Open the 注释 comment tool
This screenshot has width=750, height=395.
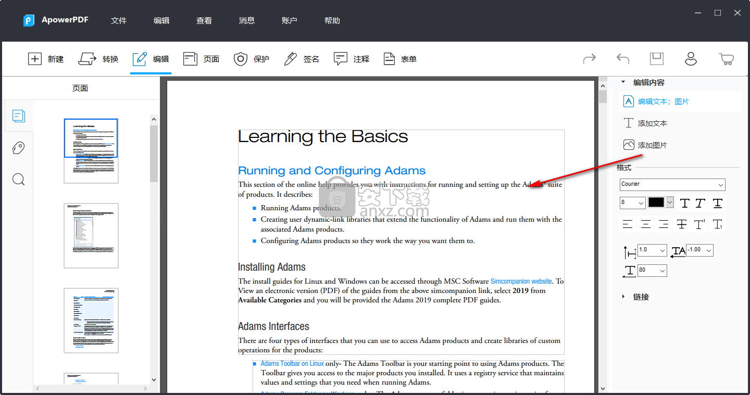(352, 59)
